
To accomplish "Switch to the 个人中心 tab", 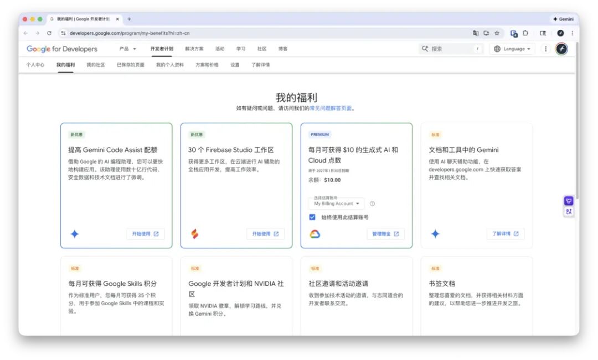I will point(35,65).
